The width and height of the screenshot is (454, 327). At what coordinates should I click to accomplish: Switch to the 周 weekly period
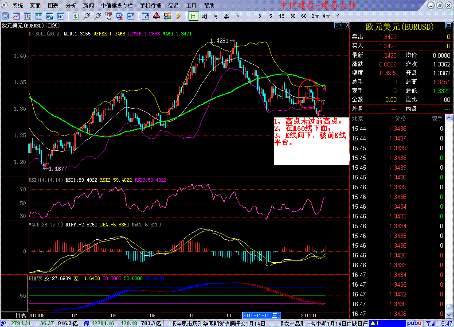click(x=204, y=16)
